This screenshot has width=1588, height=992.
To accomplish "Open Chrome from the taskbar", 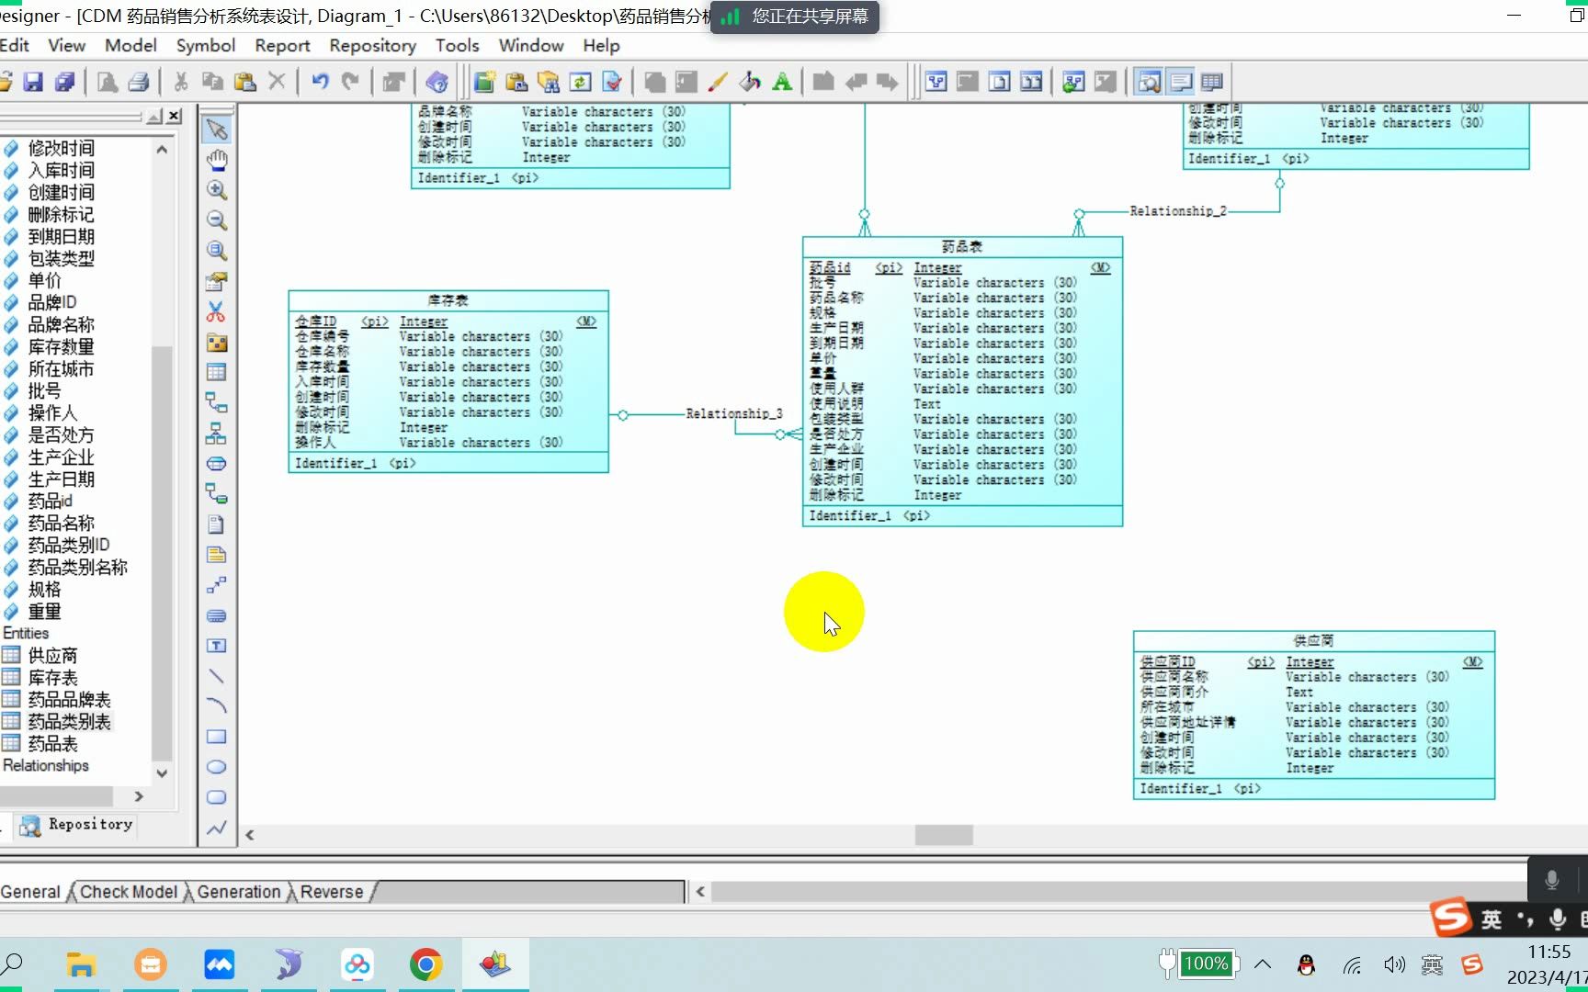I will [425, 964].
